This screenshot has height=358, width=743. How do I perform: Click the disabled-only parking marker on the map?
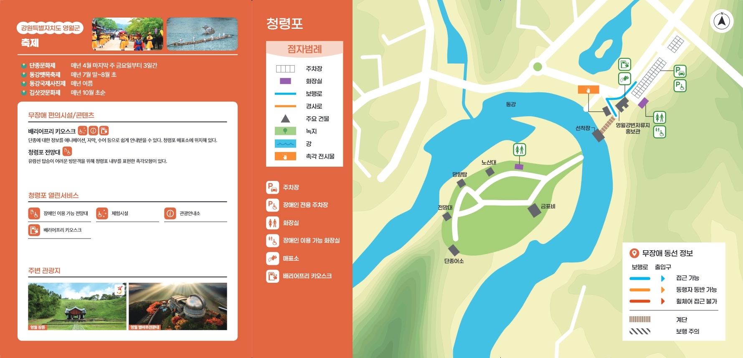[680, 86]
